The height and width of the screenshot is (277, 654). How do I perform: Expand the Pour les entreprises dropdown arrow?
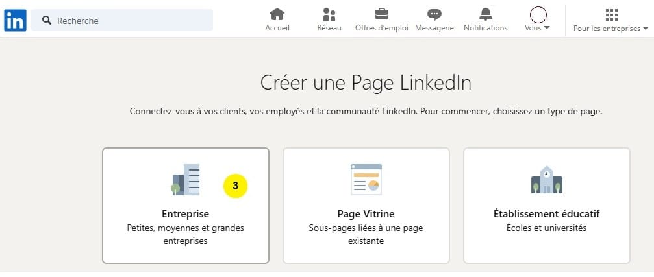[x=646, y=29]
